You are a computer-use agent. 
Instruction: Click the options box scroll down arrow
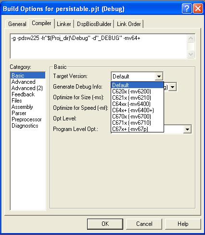coord(191,54)
